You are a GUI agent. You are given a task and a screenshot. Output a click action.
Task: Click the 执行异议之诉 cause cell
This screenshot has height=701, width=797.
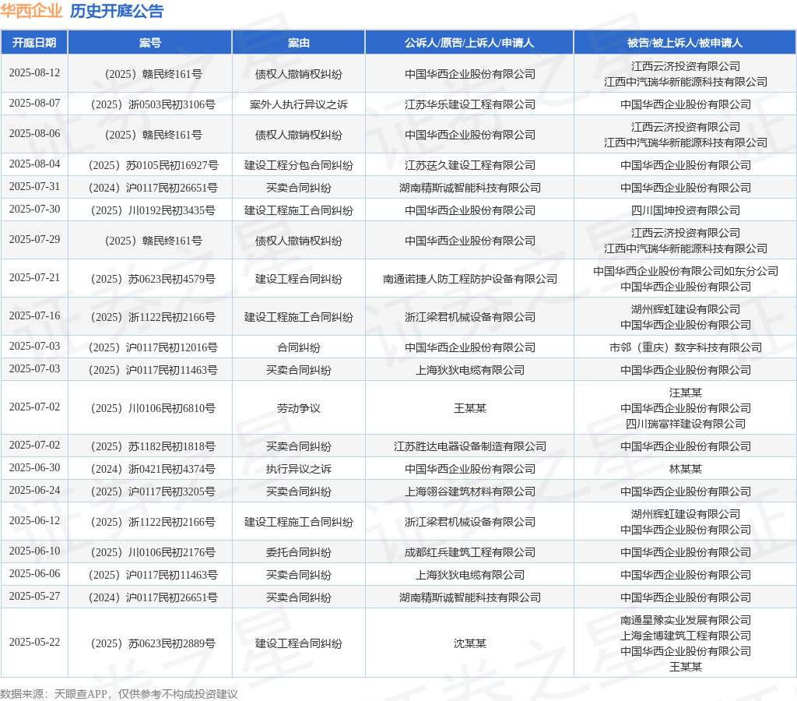pyautogui.click(x=298, y=469)
